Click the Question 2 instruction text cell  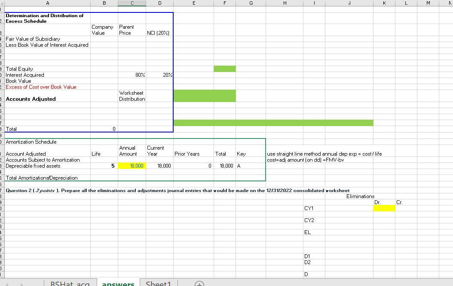click(178, 190)
